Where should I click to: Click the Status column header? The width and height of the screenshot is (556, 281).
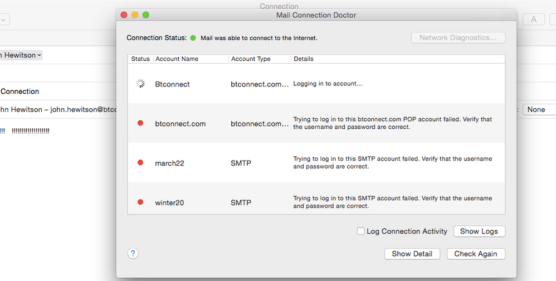coord(140,59)
